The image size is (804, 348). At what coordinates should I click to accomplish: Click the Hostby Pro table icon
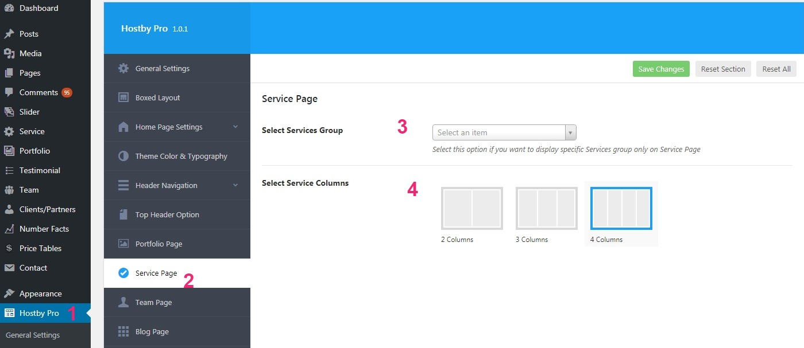(9, 313)
